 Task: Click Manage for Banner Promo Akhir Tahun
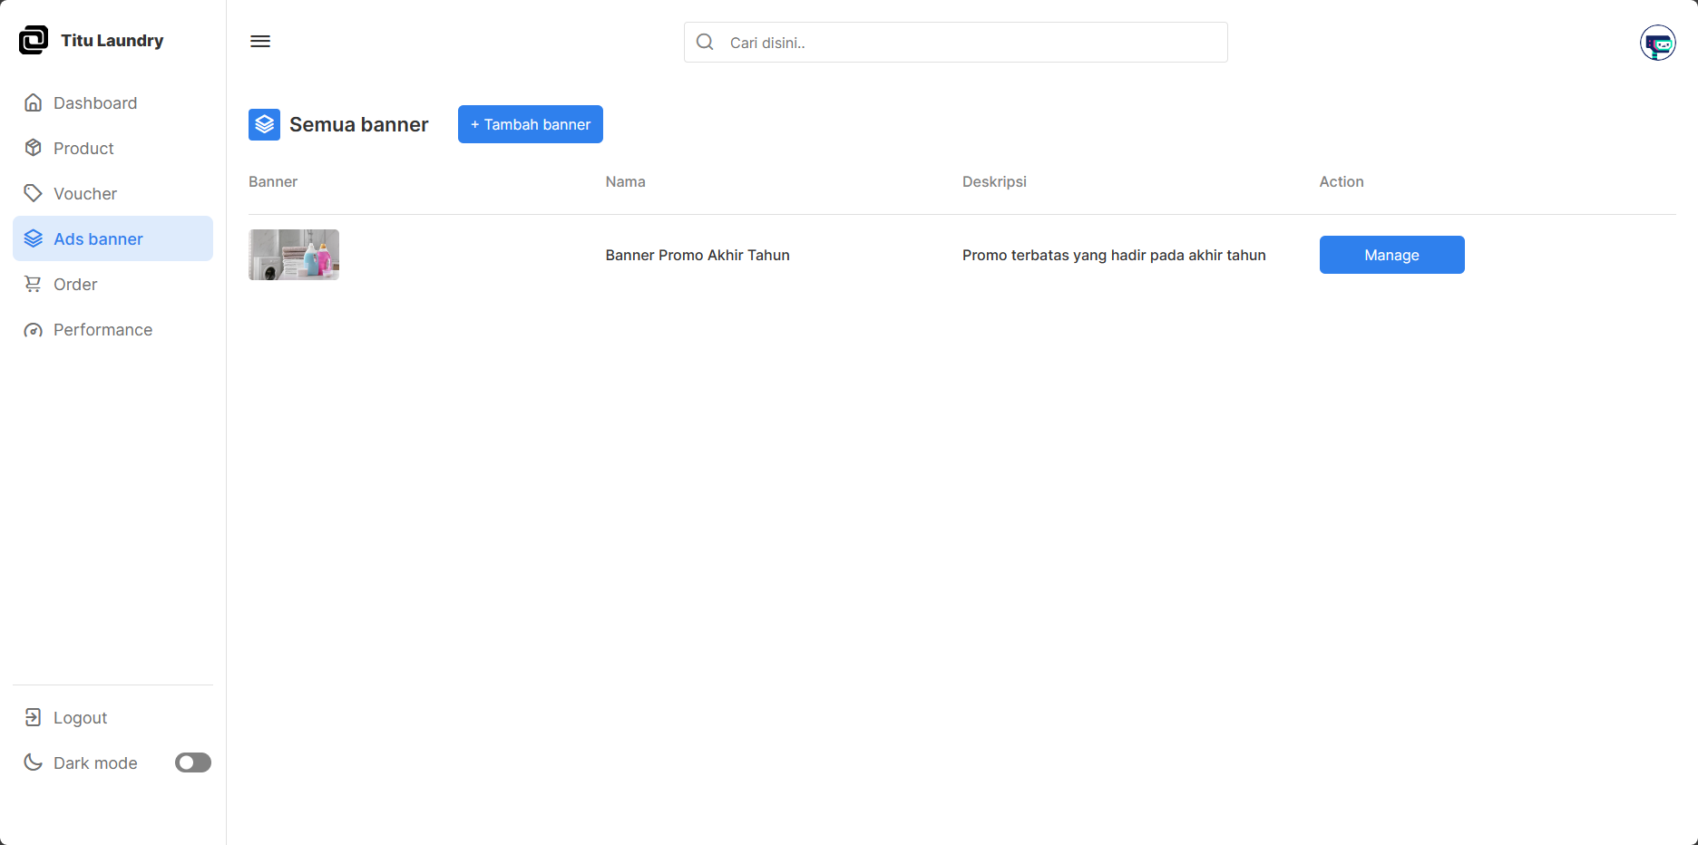tap(1391, 255)
